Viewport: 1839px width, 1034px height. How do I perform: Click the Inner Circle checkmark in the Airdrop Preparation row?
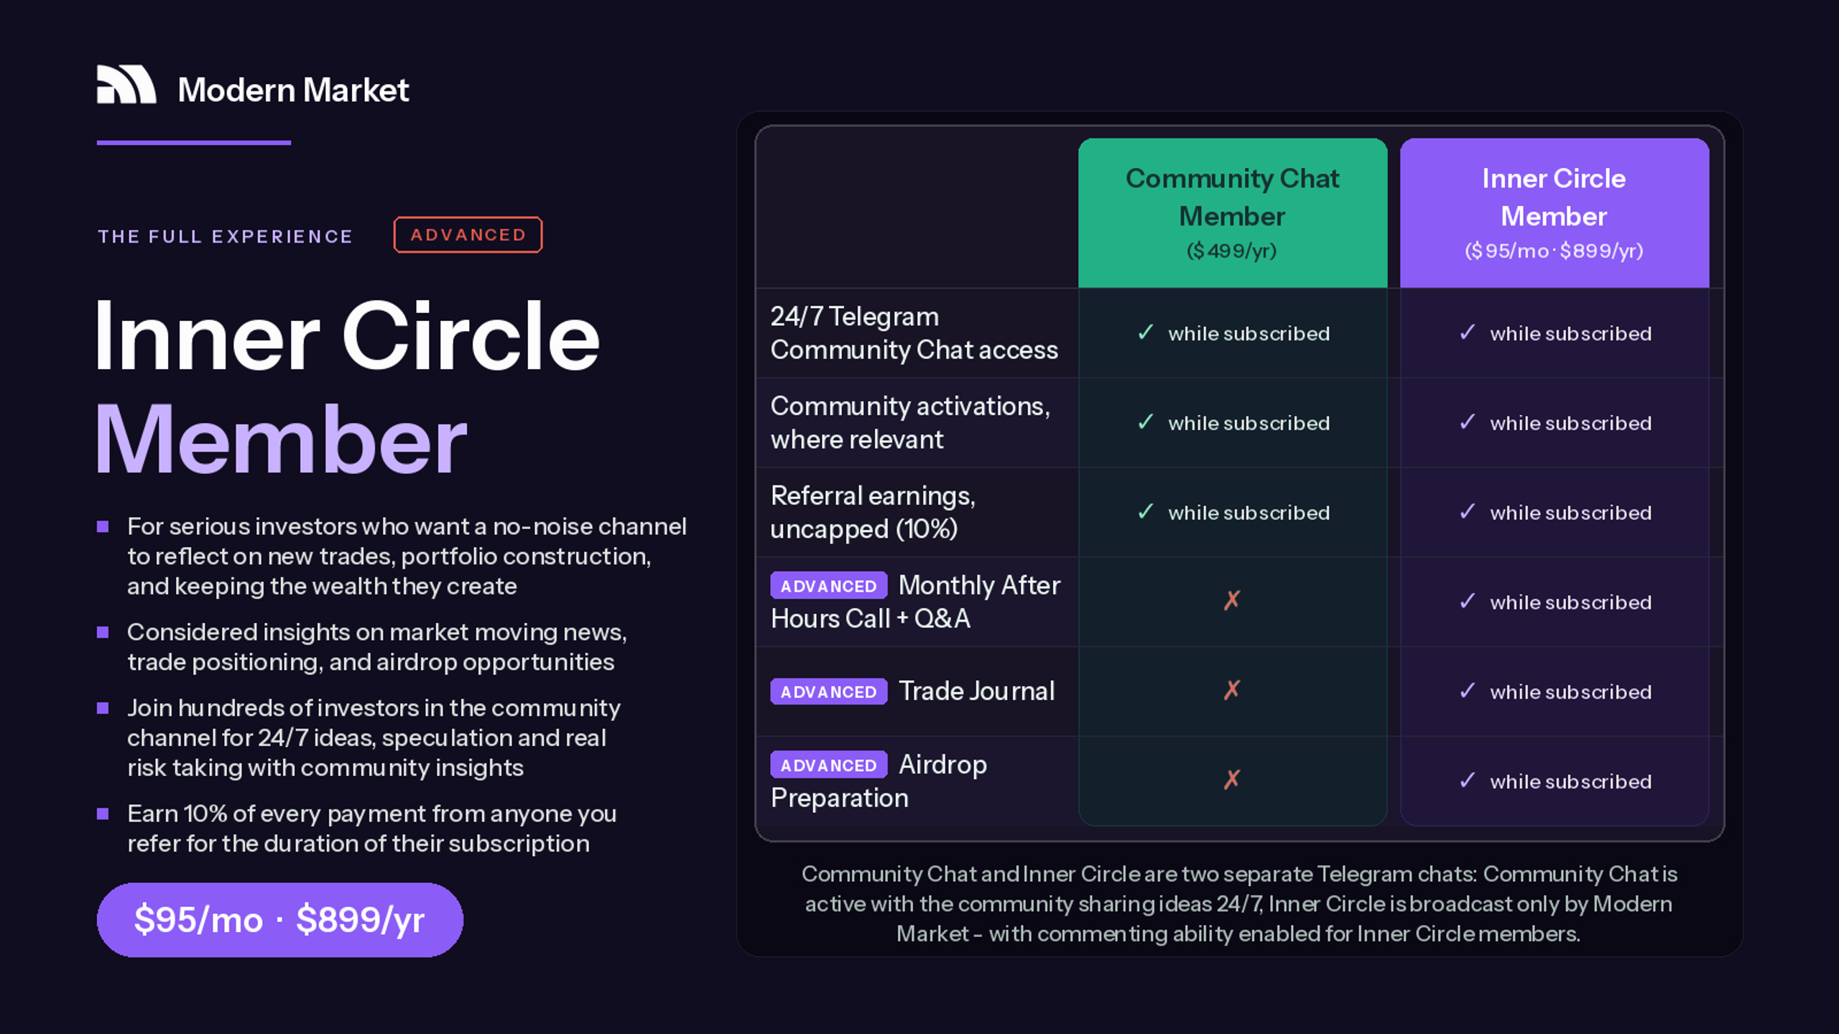1468,780
